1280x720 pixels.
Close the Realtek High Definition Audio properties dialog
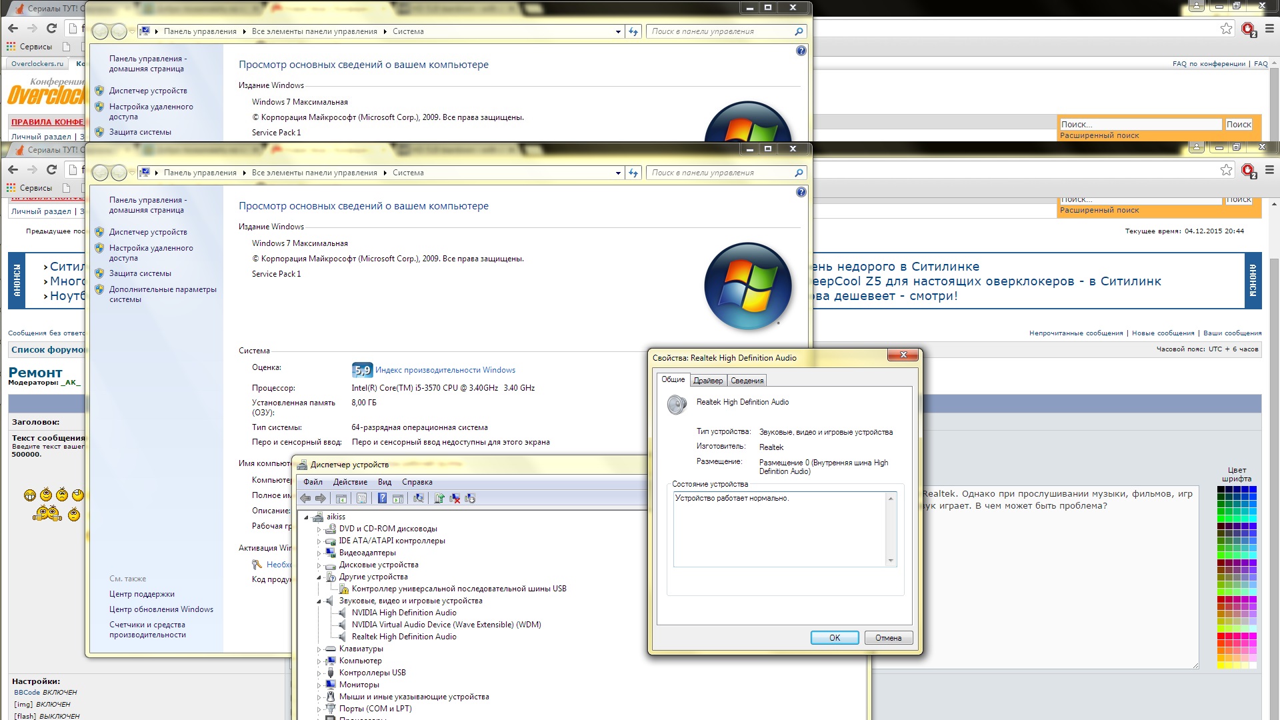pos(903,355)
